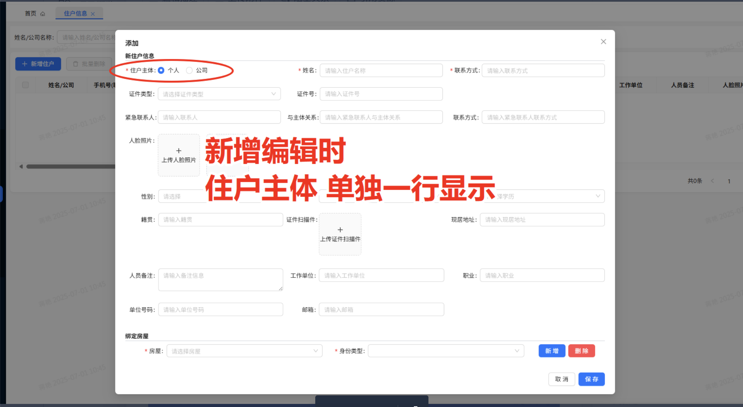Click the 现居地址 input field

tap(542, 220)
